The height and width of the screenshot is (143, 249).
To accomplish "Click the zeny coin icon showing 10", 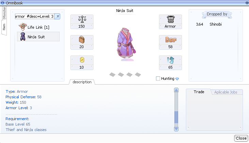I will coord(81,60).
